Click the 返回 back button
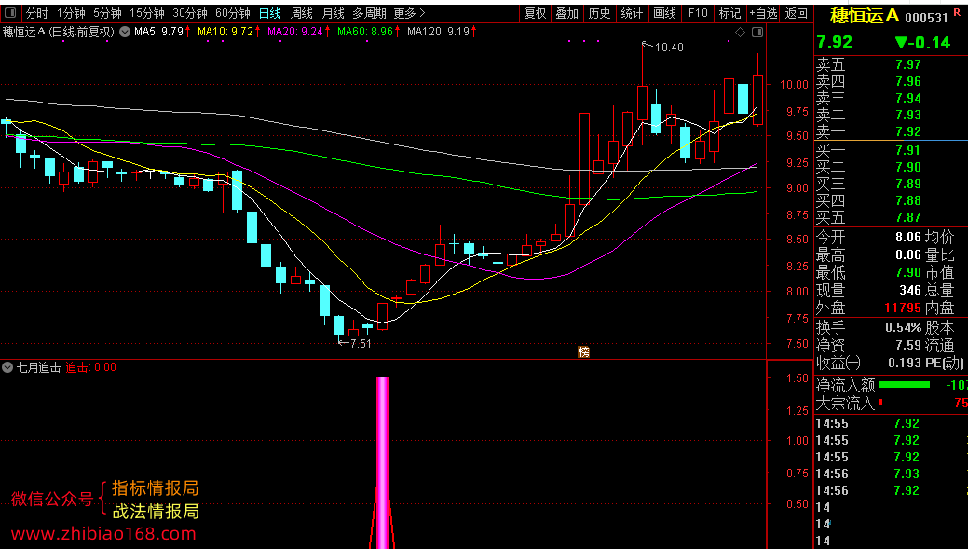Screen dimensions: 968x549 [x=797, y=13]
